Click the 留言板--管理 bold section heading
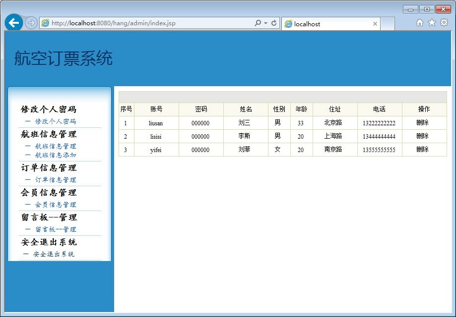 49,217
